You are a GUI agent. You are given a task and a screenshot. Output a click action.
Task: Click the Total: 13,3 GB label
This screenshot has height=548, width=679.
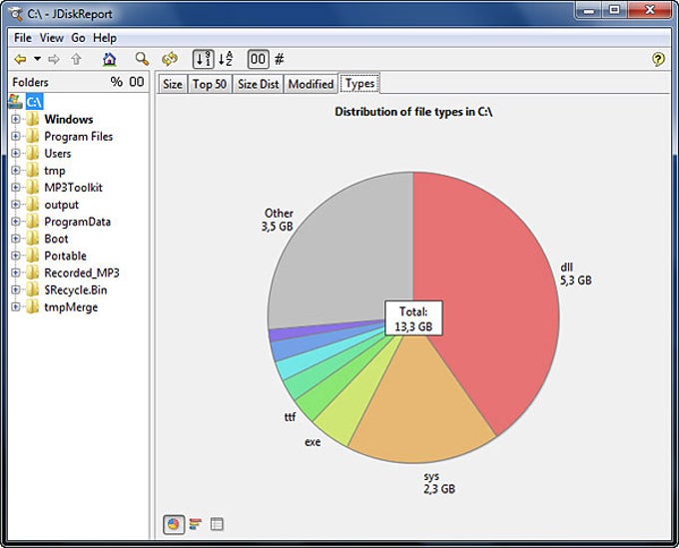(413, 318)
